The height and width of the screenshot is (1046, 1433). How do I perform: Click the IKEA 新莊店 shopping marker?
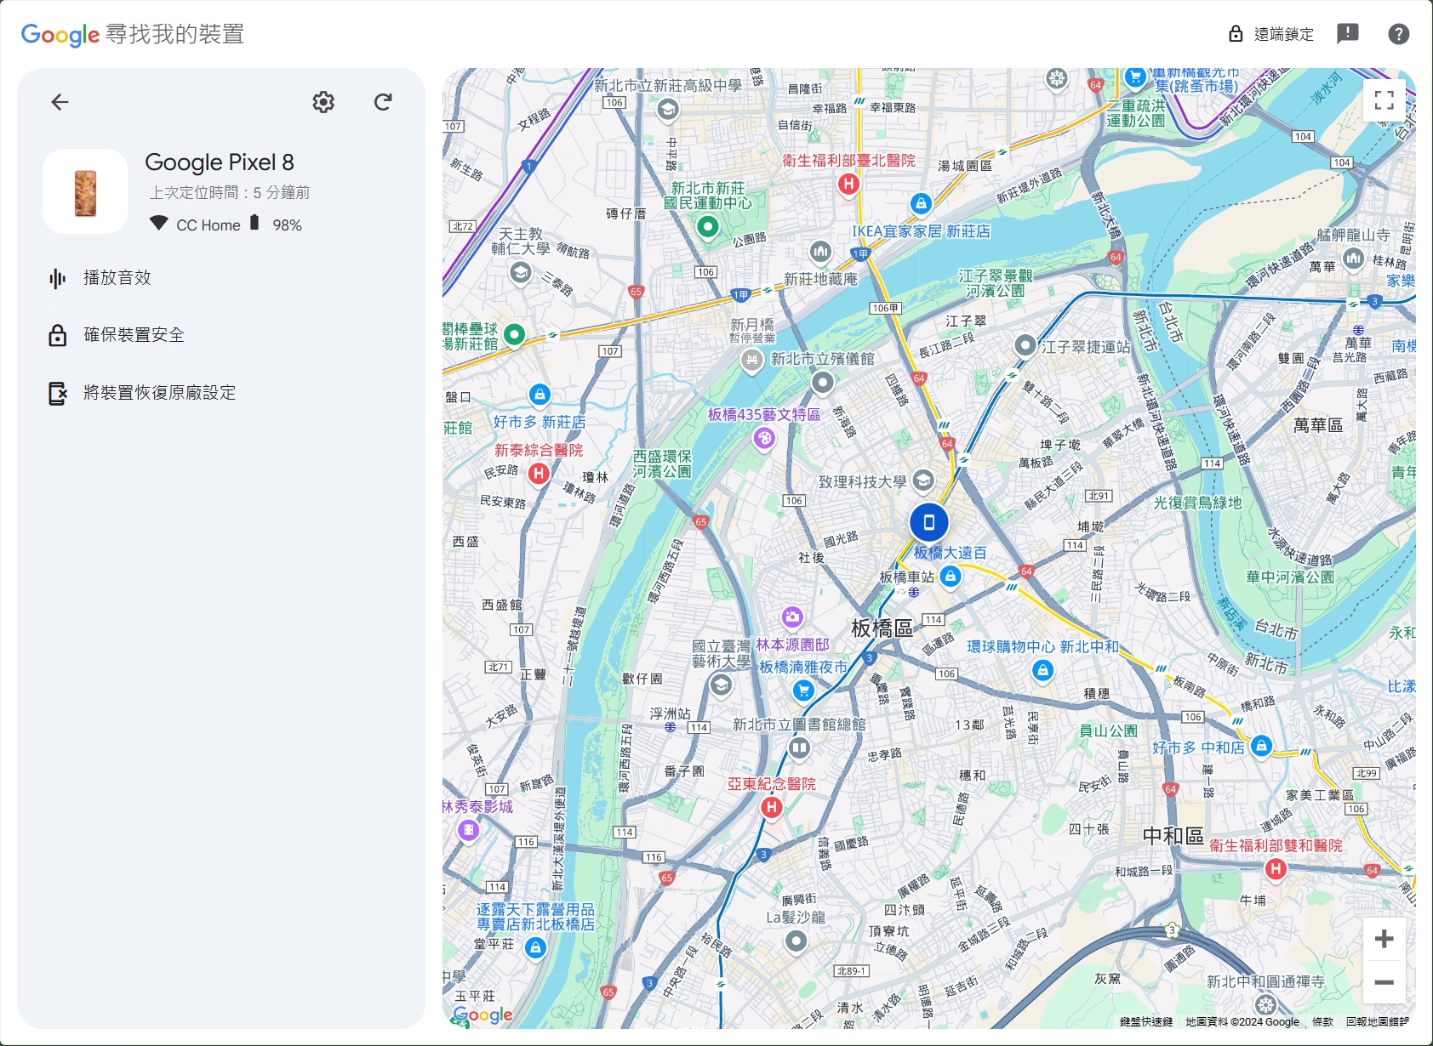[x=921, y=203]
